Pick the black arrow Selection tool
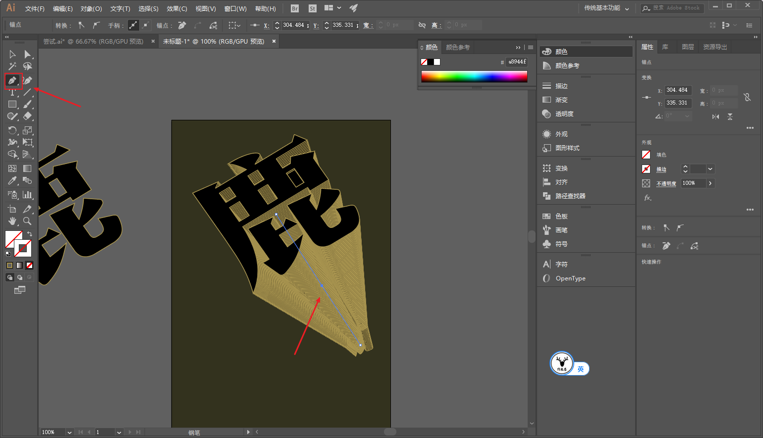763x438 pixels. coord(12,54)
